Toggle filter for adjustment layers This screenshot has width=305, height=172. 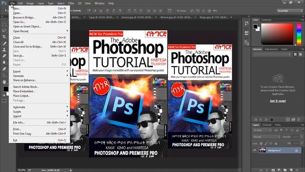(281, 130)
